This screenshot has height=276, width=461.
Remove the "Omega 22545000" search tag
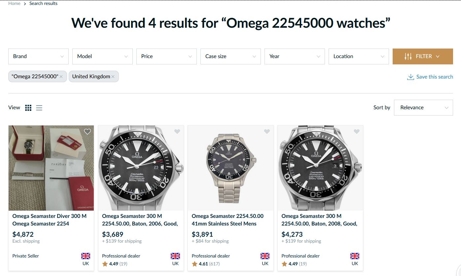point(61,77)
